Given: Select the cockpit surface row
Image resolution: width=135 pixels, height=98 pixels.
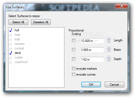Looking at the screenshot, I should click(36, 48).
